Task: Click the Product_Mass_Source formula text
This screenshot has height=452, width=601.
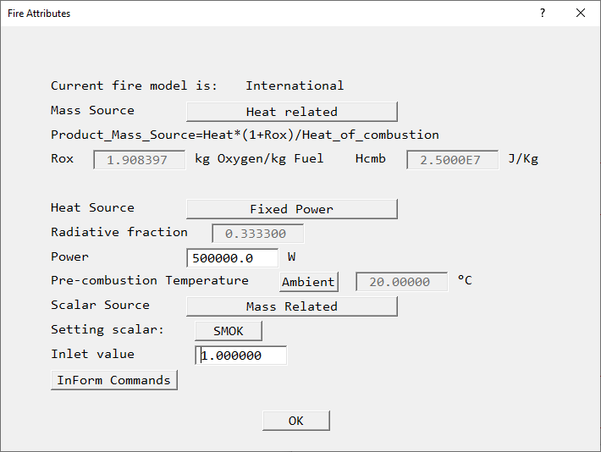Action: pos(245,135)
